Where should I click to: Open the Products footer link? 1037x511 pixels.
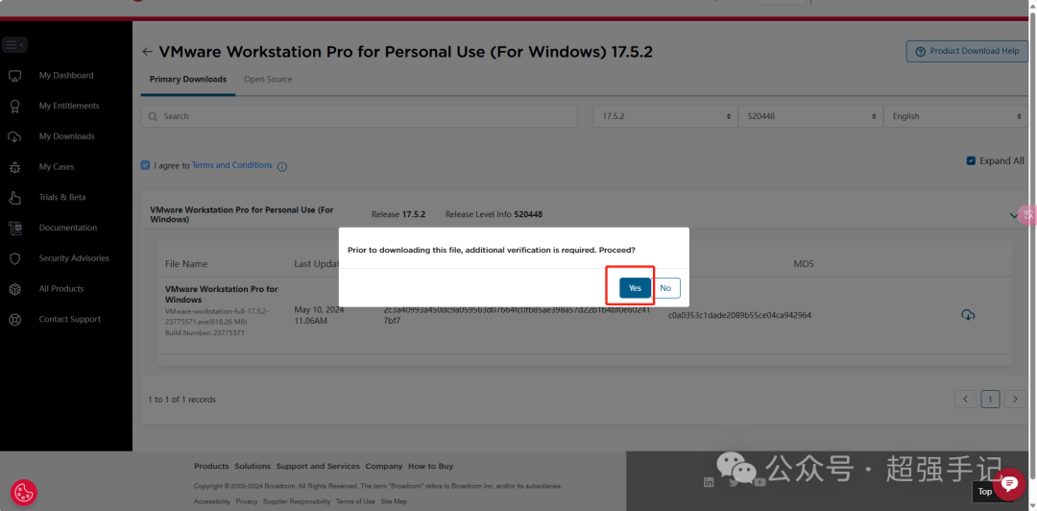click(211, 466)
